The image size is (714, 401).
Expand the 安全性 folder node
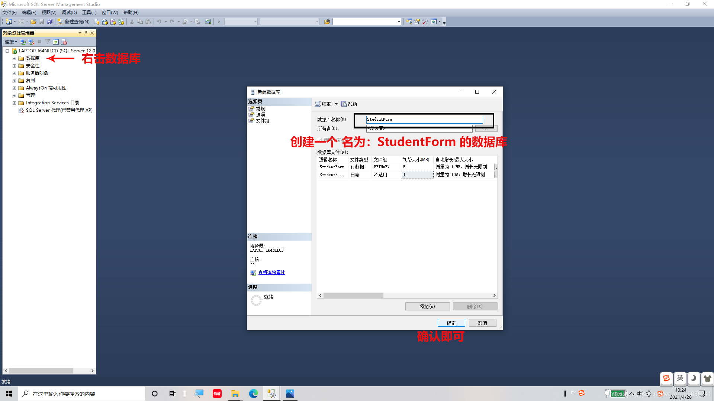pyautogui.click(x=14, y=66)
